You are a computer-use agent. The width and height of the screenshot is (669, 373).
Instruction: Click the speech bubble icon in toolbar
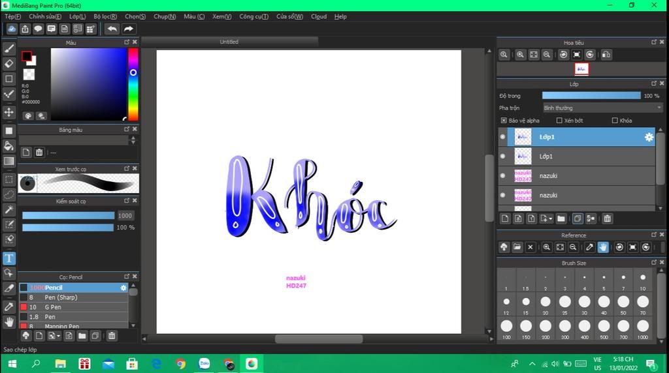coord(38,29)
